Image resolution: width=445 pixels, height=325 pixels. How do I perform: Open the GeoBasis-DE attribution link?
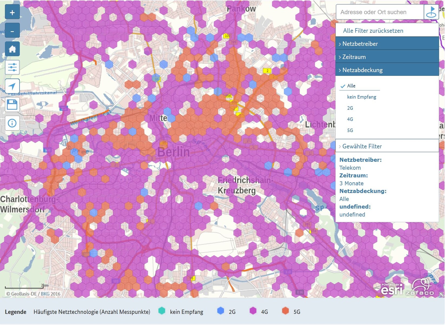[24, 294]
